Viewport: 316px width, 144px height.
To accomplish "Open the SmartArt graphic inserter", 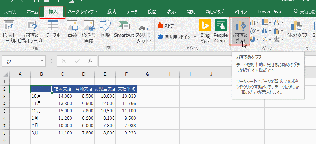I will point(124,29).
